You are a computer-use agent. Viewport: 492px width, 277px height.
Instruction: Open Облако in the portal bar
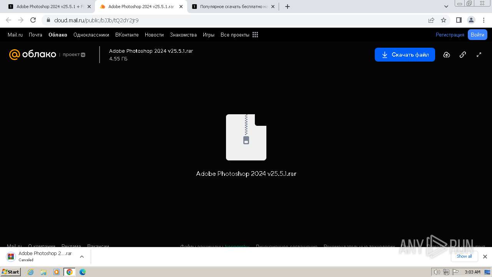point(58,35)
